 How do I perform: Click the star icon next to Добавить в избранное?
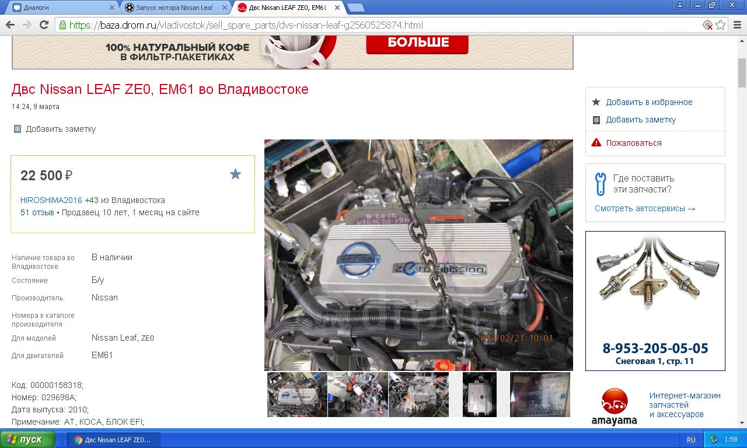[x=596, y=102]
